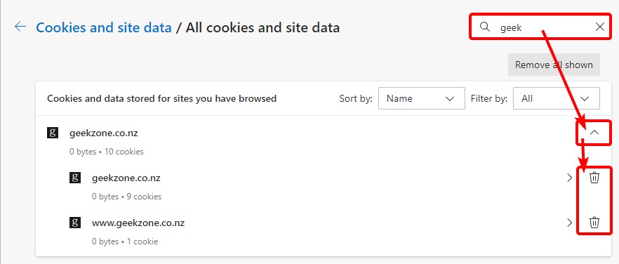Select the geekzone.co.nz group title with 10 cookies
This screenshot has width=619, height=264.
click(104, 133)
